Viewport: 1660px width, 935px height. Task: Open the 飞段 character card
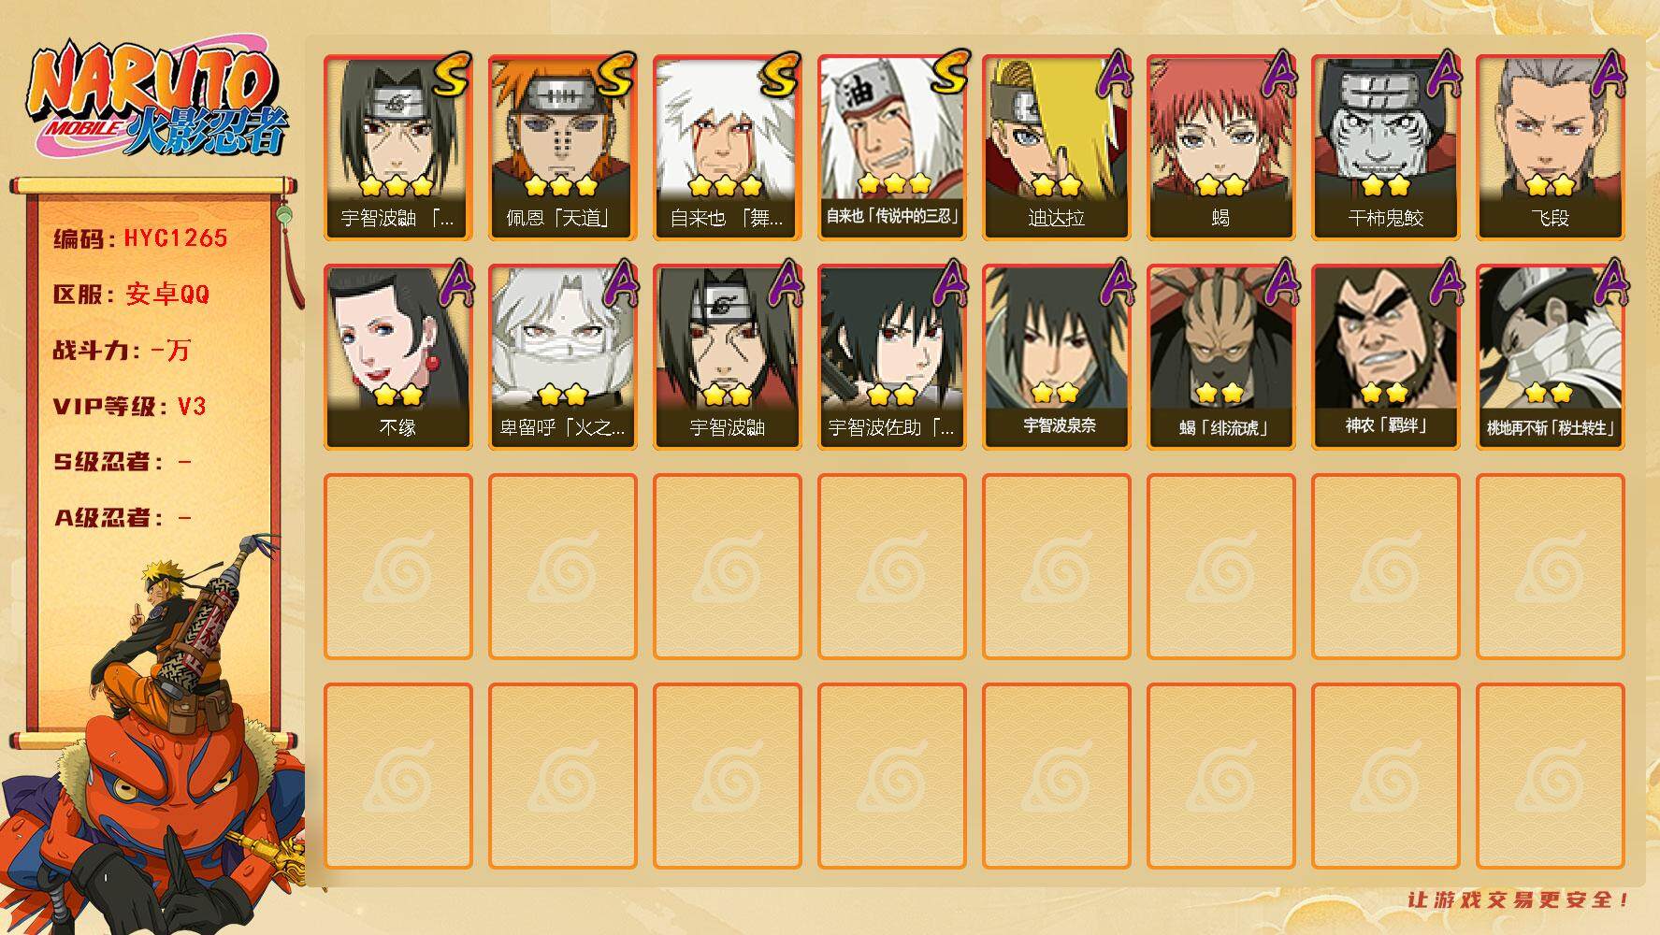point(1550,148)
